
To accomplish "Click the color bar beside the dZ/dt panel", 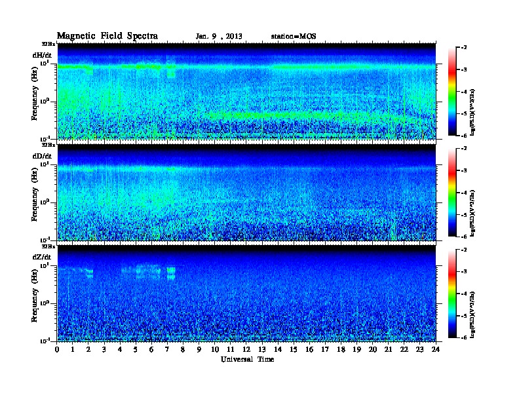I will pos(452,294).
